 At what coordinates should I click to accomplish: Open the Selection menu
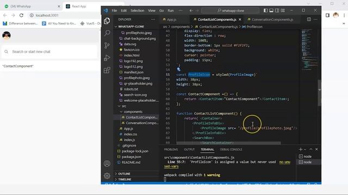137,11
